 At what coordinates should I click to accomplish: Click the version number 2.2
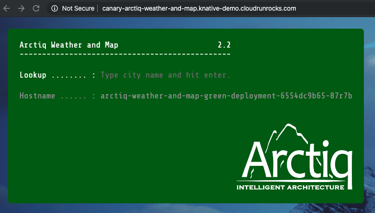[224, 45]
